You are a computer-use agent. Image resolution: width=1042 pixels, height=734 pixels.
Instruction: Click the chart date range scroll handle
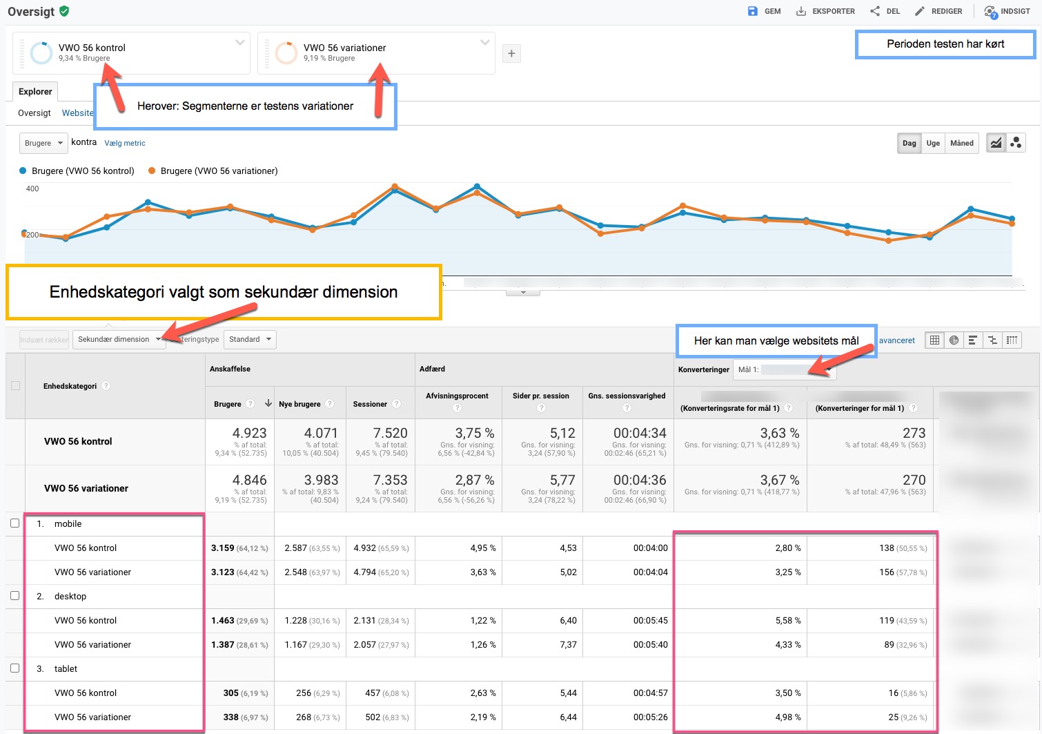523,293
